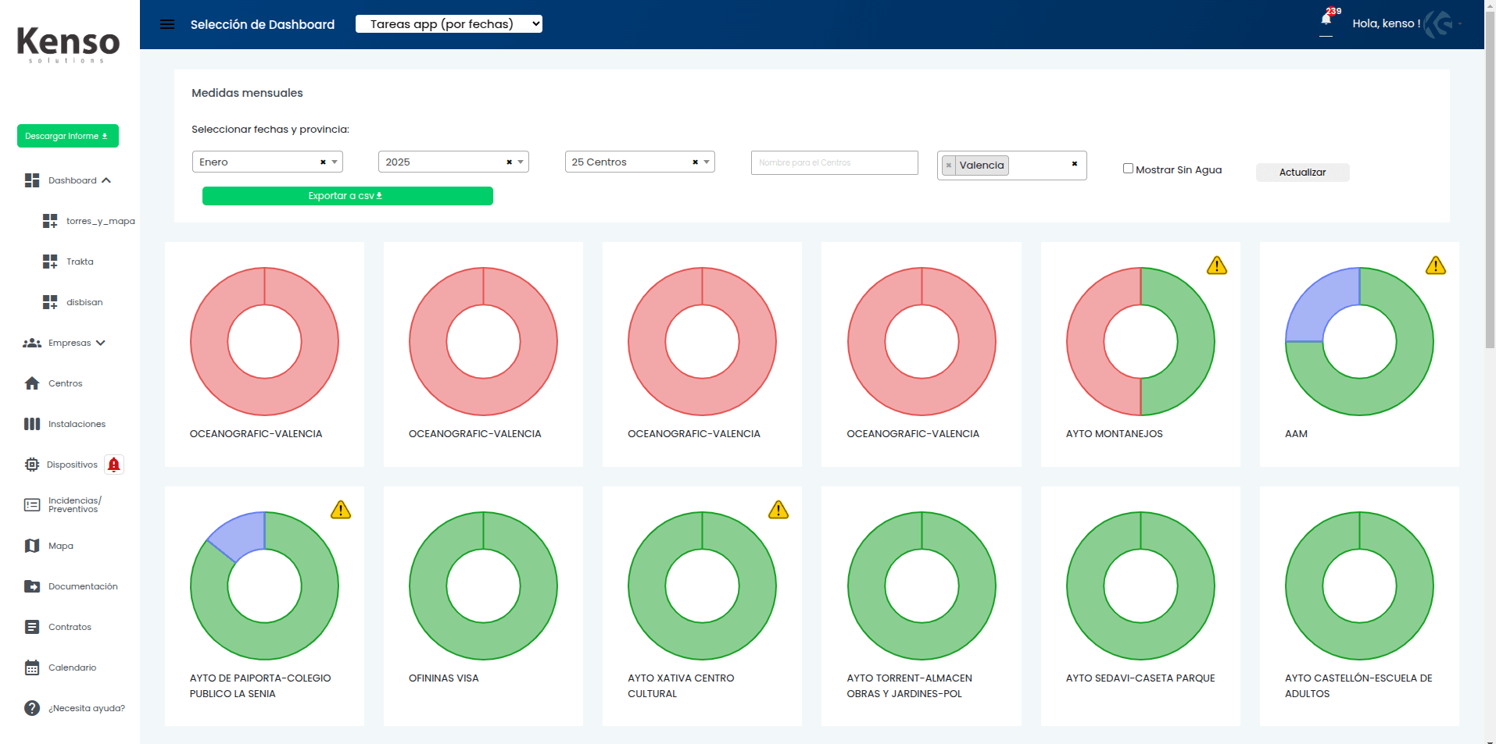Open Incidencias/Preventivos link
The height and width of the screenshot is (744, 1496).
[75, 505]
